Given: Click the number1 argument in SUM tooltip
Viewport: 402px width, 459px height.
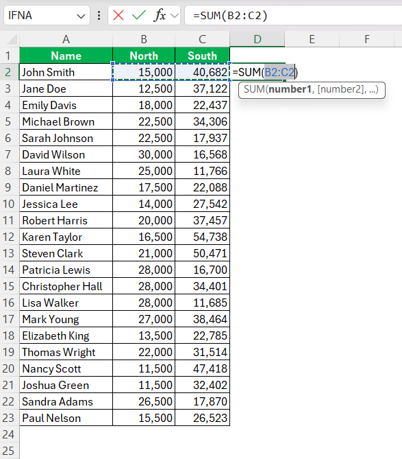Looking at the screenshot, I should tap(290, 89).
